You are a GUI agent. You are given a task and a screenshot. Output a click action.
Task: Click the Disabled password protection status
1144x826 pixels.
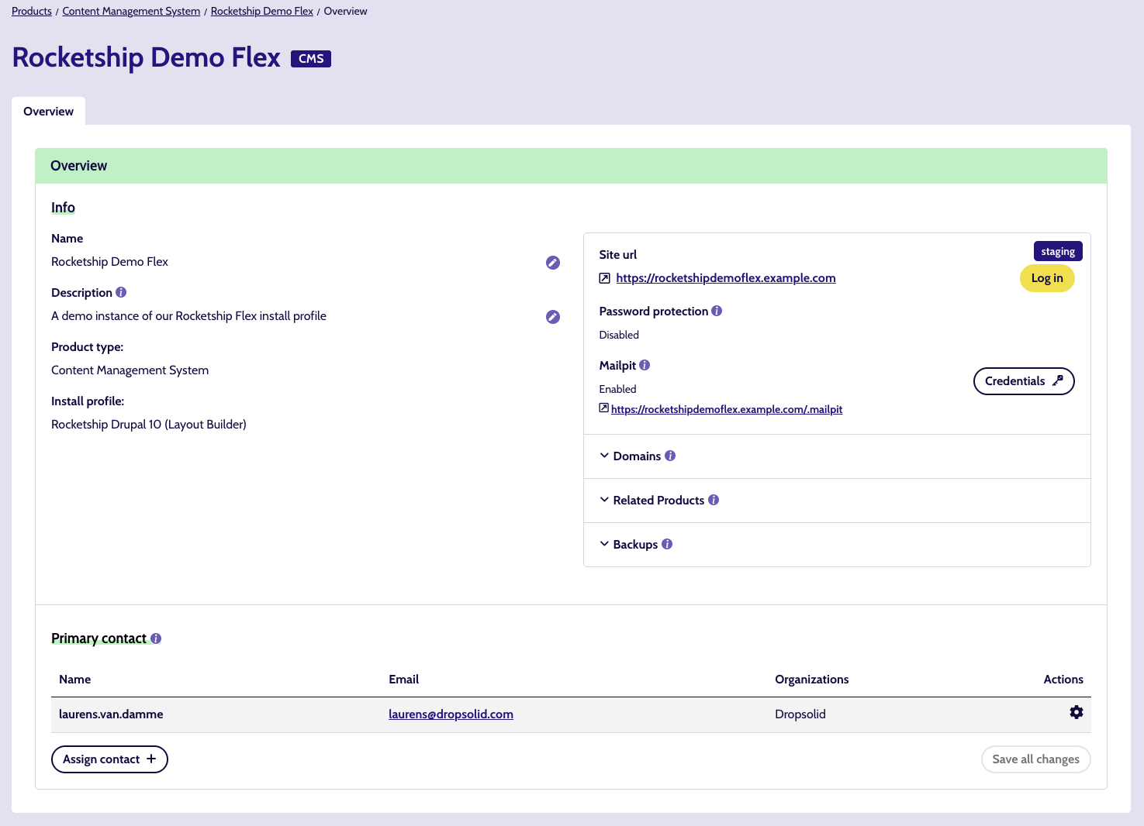pyautogui.click(x=619, y=335)
